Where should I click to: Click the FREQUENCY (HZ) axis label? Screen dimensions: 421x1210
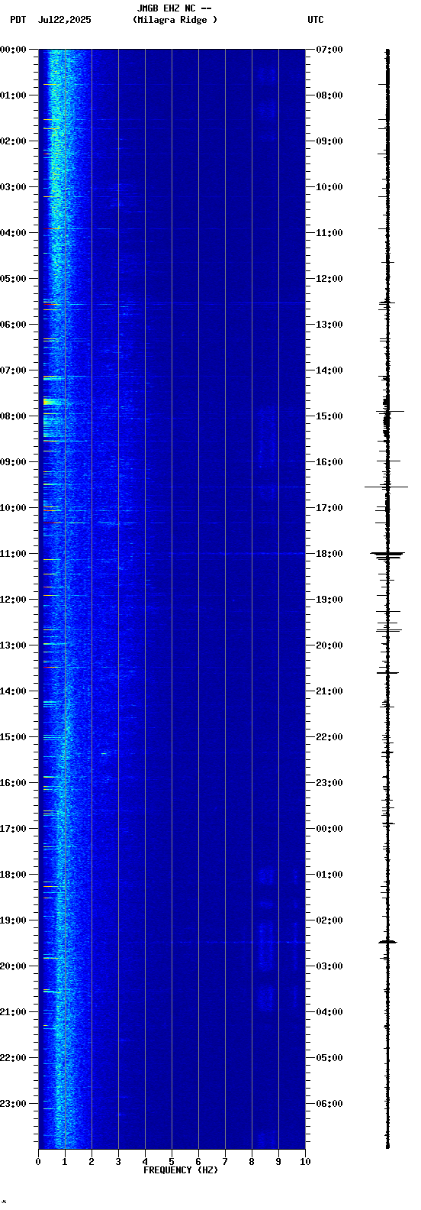[181, 1170]
